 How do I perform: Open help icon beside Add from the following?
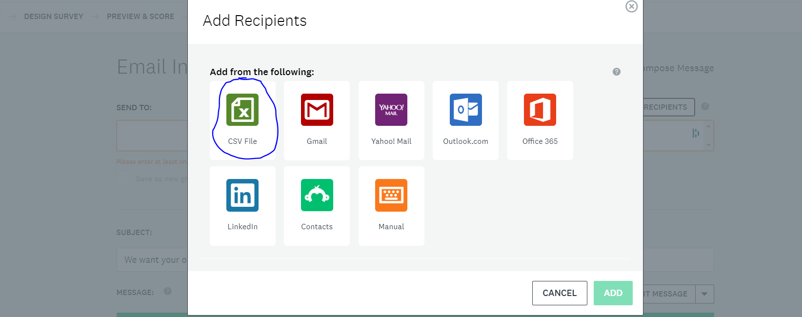point(617,72)
